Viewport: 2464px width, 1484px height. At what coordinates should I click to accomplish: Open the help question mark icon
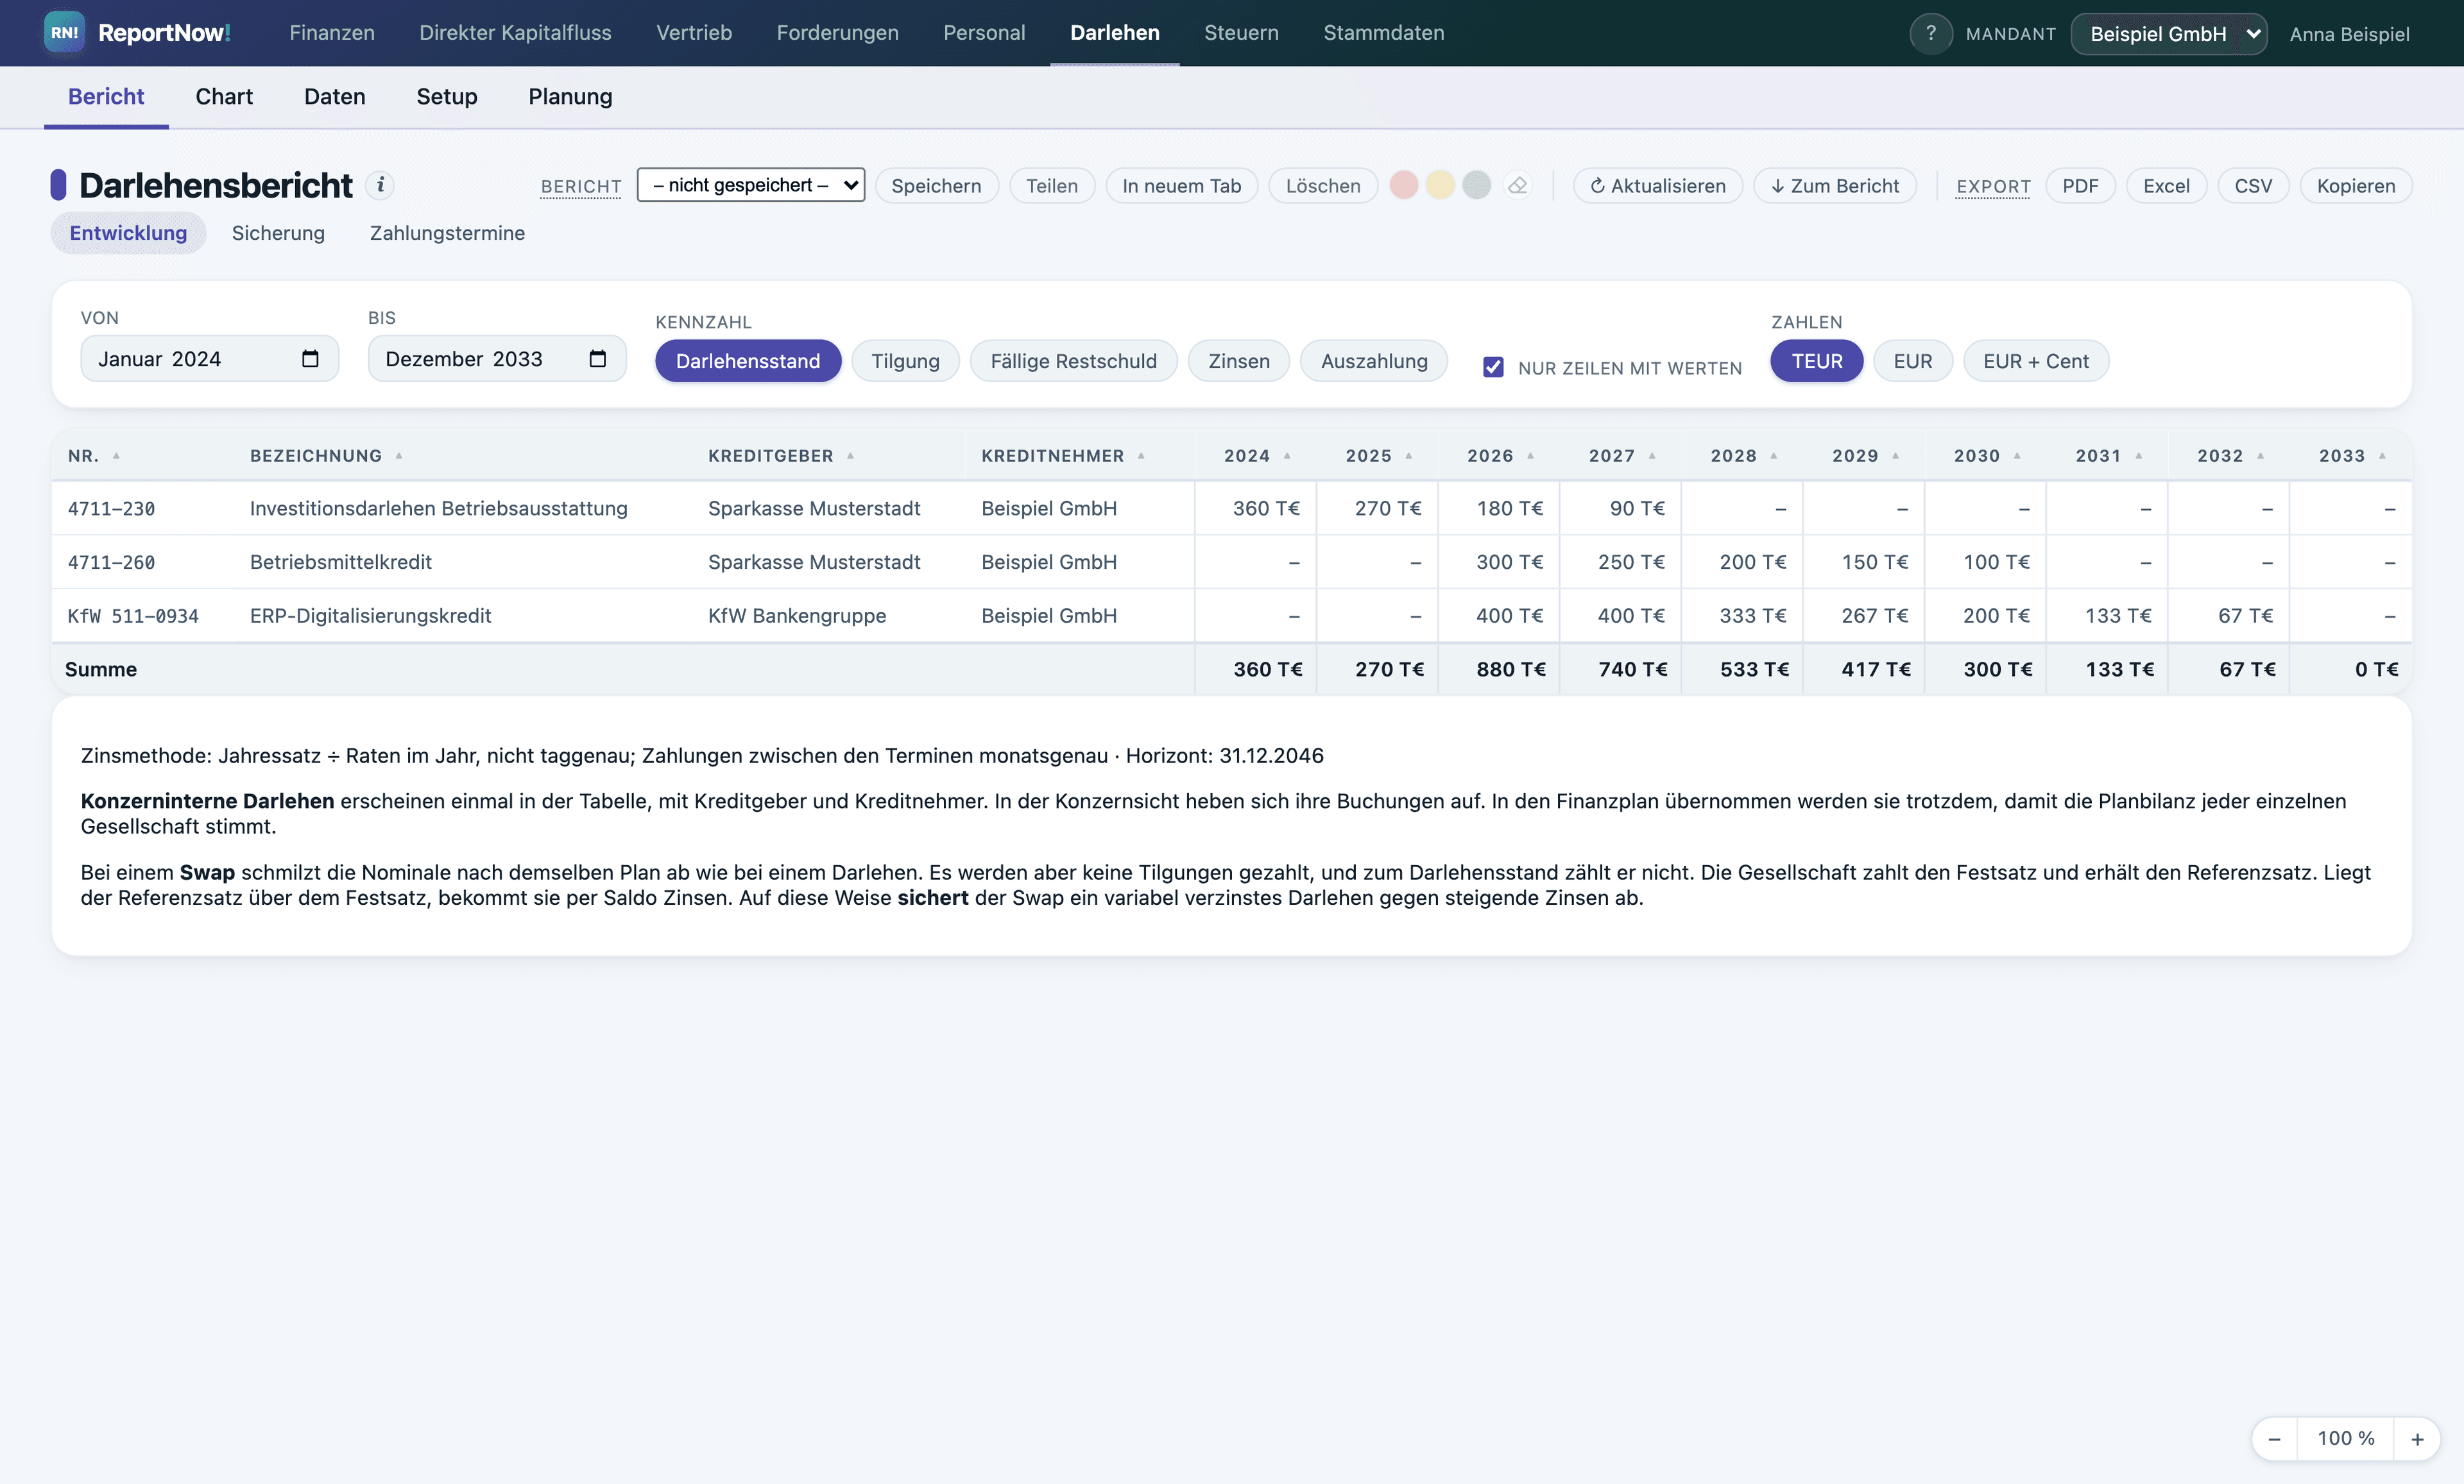[x=1931, y=33]
